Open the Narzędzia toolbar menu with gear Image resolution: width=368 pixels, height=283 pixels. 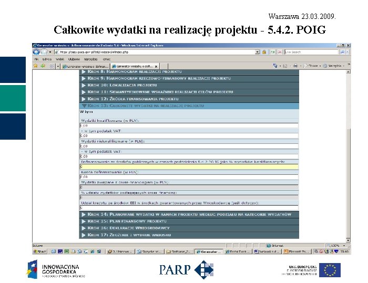[333, 66]
